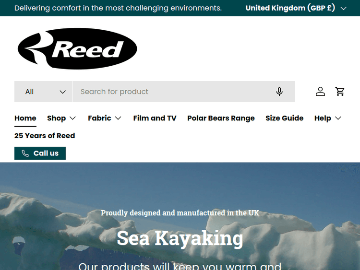Expand the Fabric menu chevron
Viewport: 360px width, 270px height.
[x=118, y=118]
